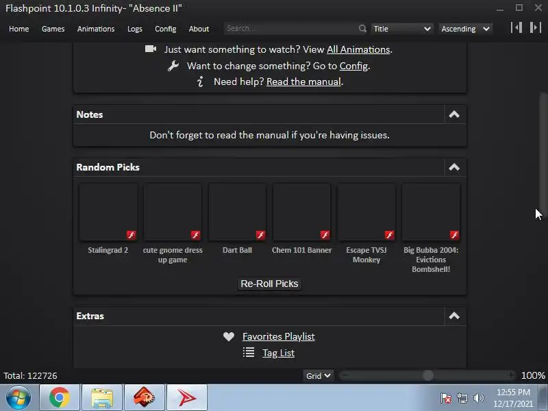Select Big Bubba 2004 Evictions Bombshell thumbnail
Image resolution: width=548 pixels, height=411 pixels.
coord(431,212)
